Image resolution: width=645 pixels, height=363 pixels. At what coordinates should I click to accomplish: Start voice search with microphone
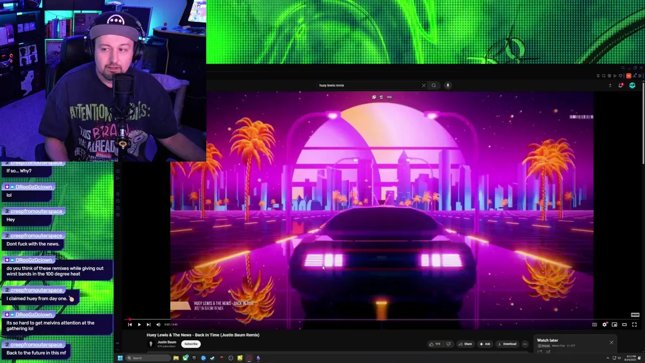(447, 85)
